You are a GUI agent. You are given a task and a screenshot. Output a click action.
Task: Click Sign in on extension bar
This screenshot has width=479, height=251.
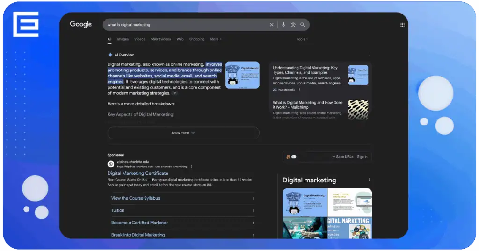[362, 157]
